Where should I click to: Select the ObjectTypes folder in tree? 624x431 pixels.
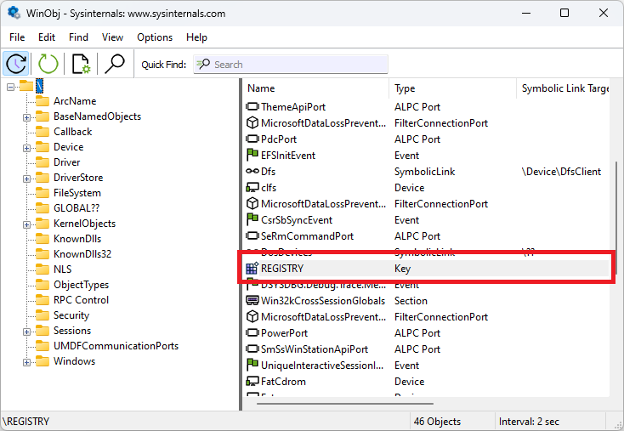(81, 285)
